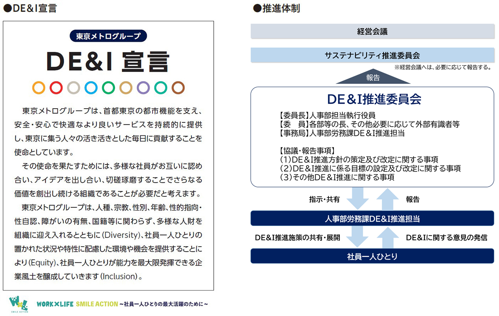The image size is (499, 316).
Task: Click the 【委 員】各部等の長 line
Action: (368, 124)
